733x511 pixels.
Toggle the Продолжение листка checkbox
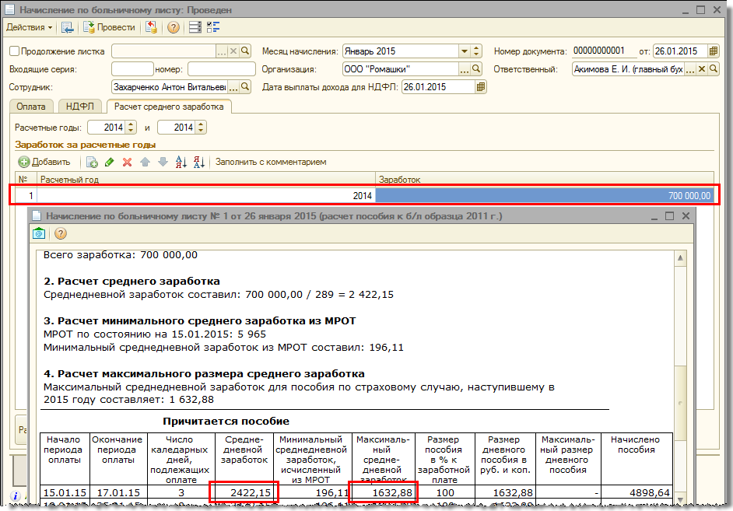pyautogui.click(x=14, y=51)
